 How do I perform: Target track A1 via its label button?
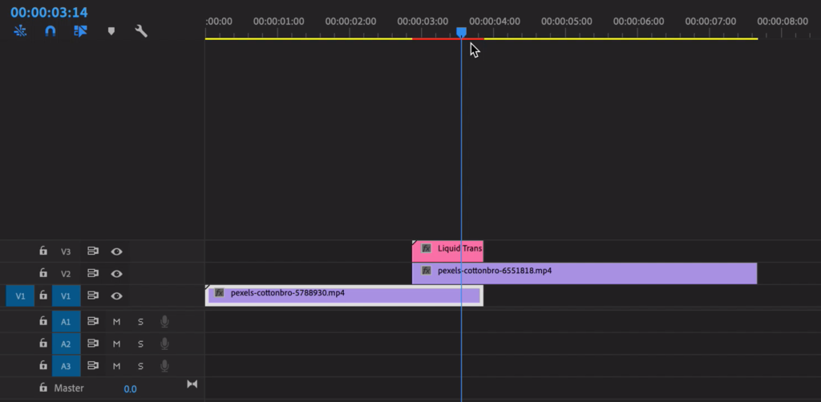pyautogui.click(x=66, y=322)
